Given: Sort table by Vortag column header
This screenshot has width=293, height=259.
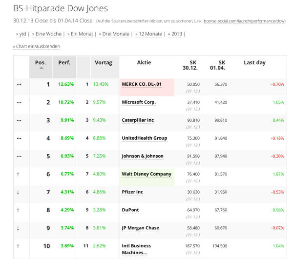Looking at the screenshot, I should click(103, 63).
